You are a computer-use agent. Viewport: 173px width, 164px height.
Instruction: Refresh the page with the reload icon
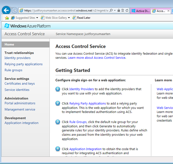[x=127, y=10]
